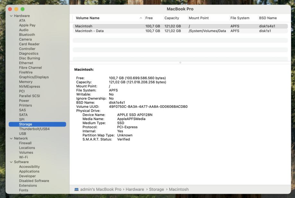
Task: Collapse the Hardware section in sidebar
Action: 11,16
